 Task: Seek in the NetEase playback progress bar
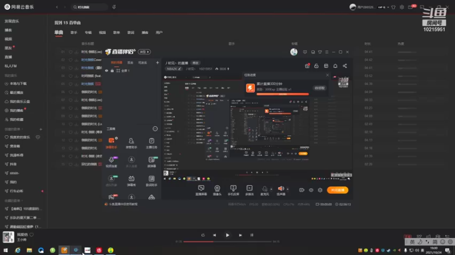[x=227, y=241]
